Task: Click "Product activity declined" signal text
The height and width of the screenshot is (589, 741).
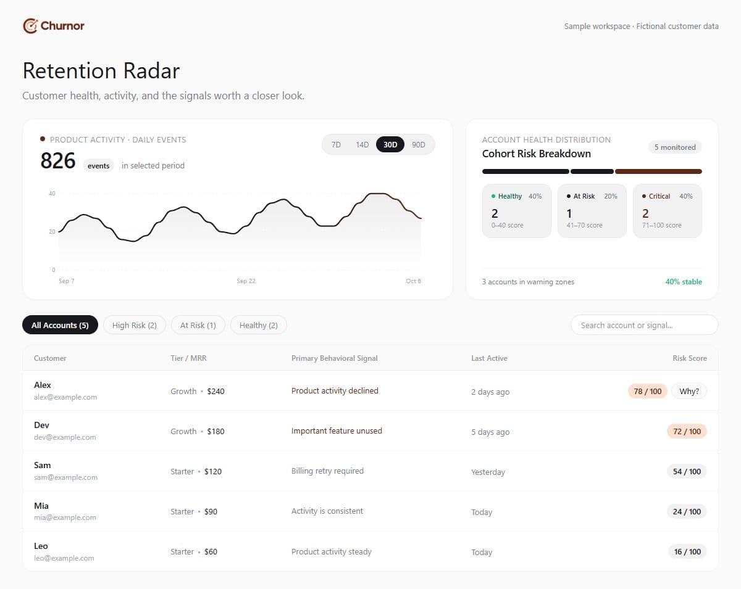Action: coord(335,391)
